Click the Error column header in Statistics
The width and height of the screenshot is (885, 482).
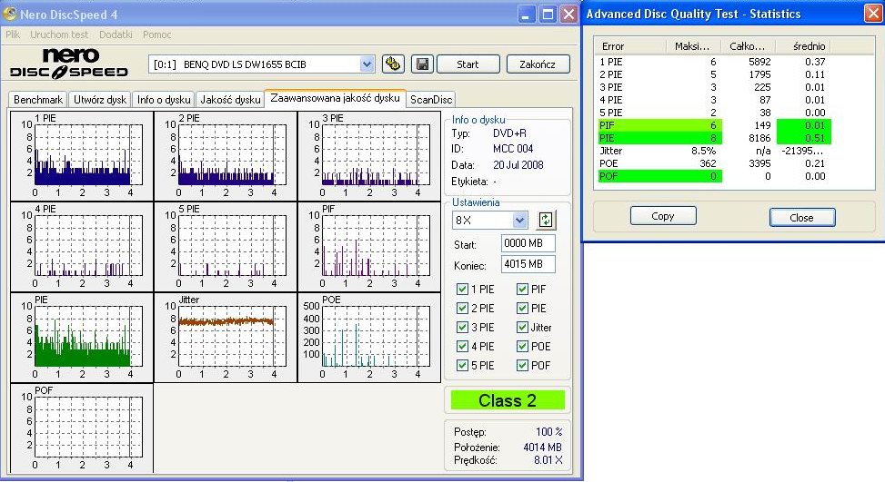point(631,46)
